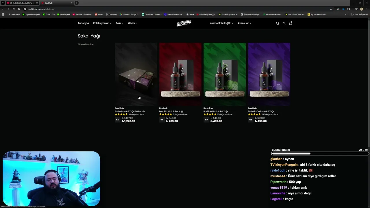Click the browser home icon
The height and width of the screenshot is (208, 370).
pyautogui.click(x=19, y=9)
